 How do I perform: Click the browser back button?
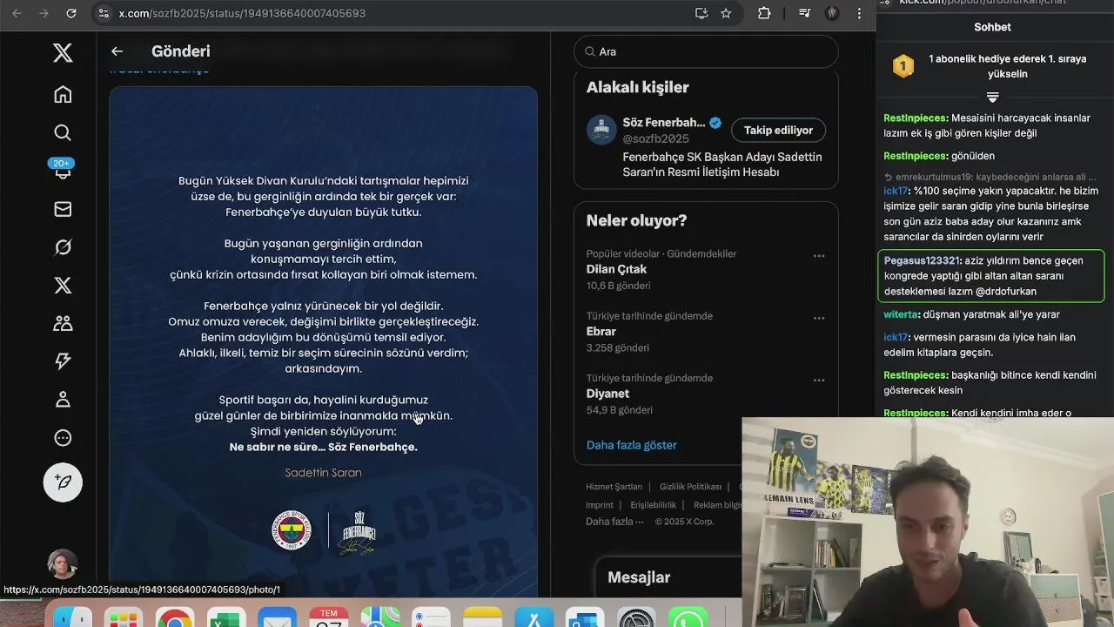tap(17, 13)
